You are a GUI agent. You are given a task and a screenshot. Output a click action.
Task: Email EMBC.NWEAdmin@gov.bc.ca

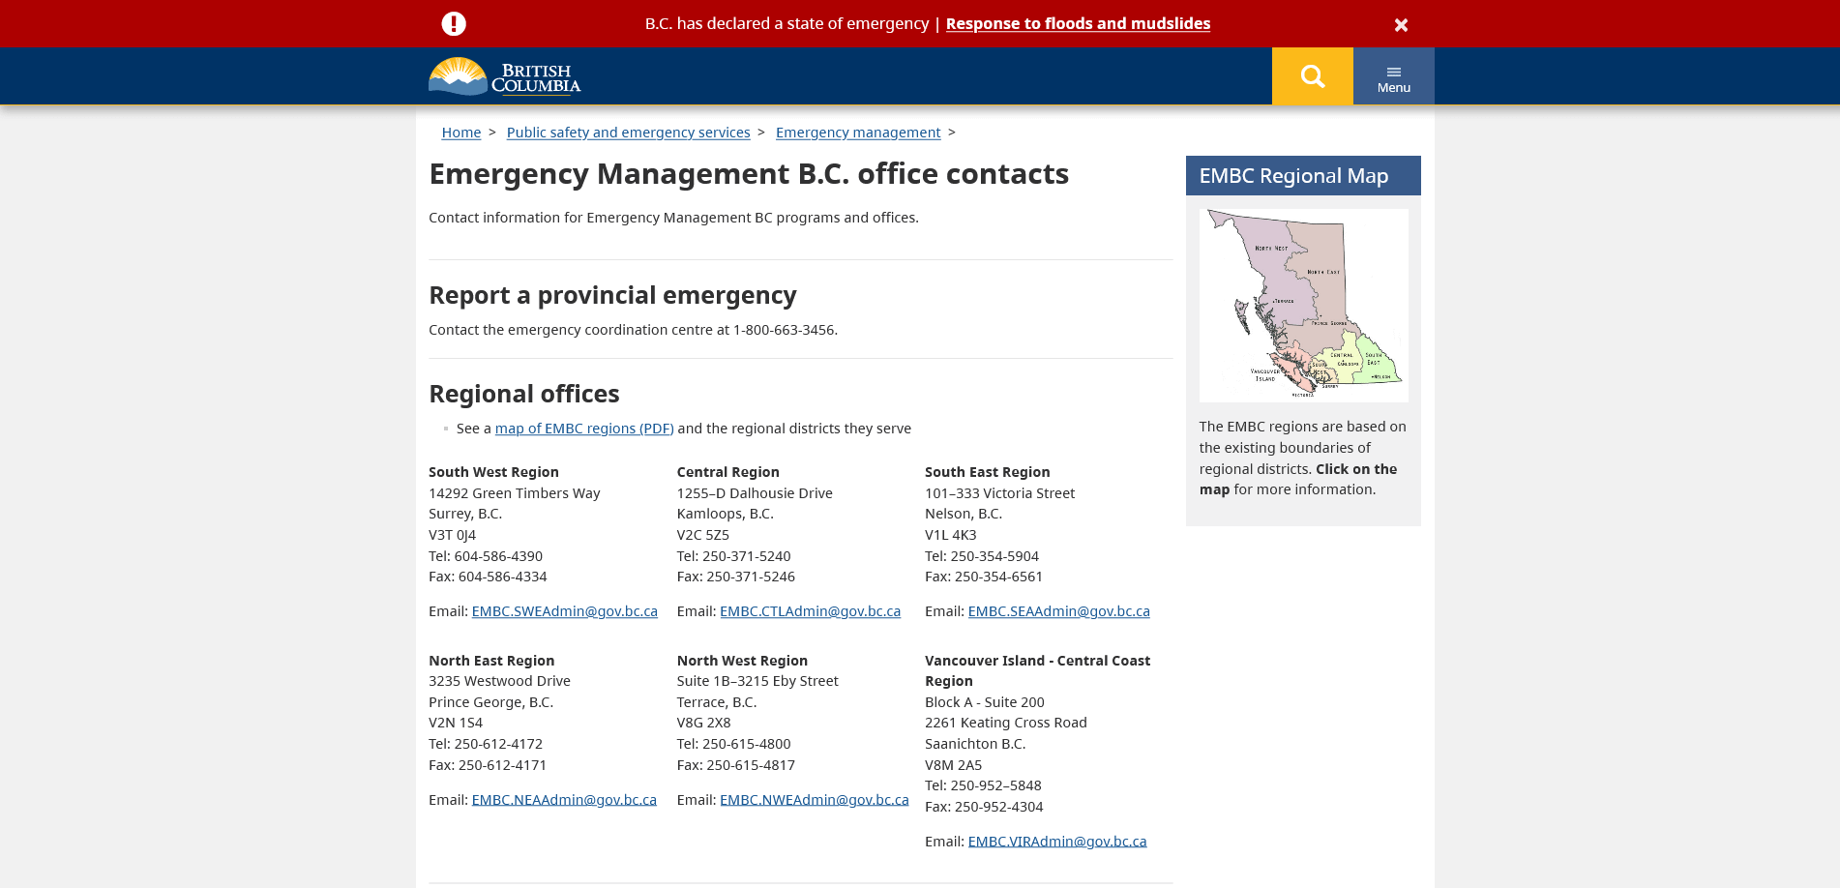[x=815, y=800]
